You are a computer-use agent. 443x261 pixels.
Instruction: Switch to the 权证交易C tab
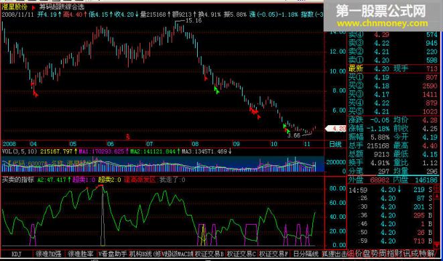coord(241,254)
